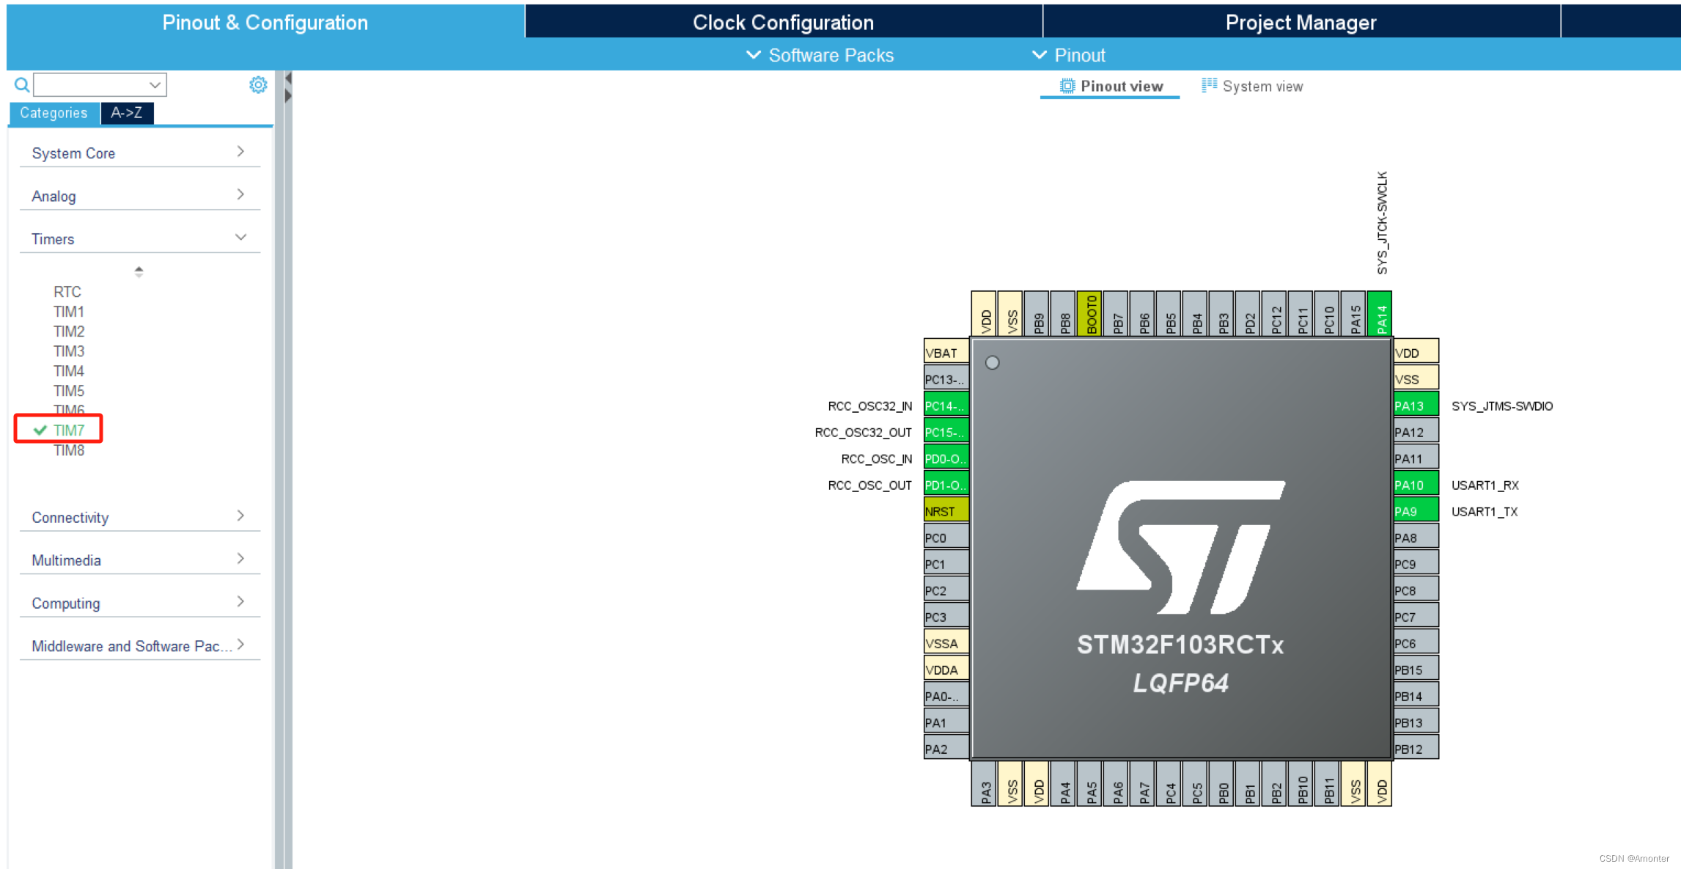Image resolution: width=1681 pixels, height=869 pixels.
Task: Expand Middleware and Software Packs category
Action: [139, 645]
